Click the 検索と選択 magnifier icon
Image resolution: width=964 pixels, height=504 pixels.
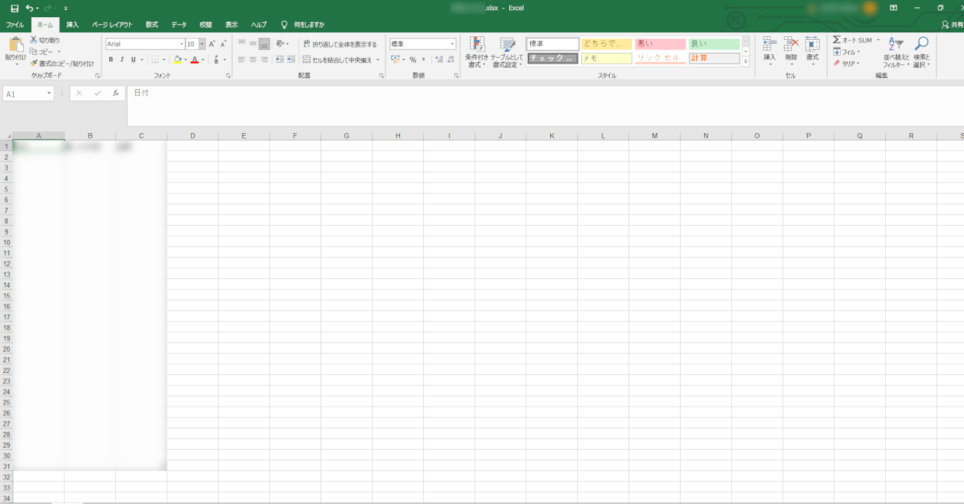921,44
